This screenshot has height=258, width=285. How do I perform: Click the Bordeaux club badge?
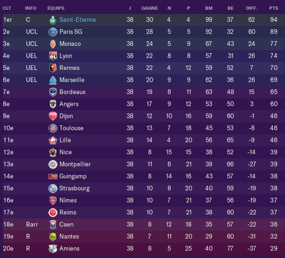(x=53, y=92)
